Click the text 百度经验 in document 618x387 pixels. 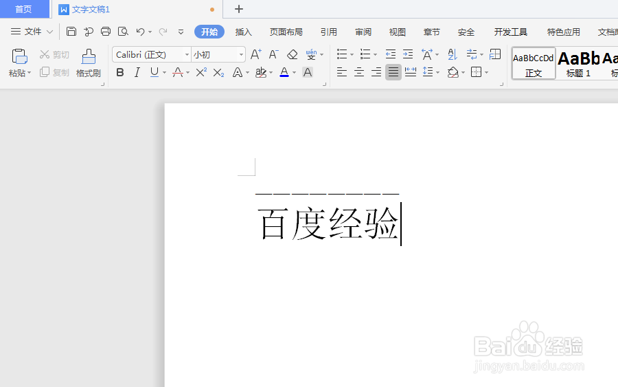click(328, 224)
